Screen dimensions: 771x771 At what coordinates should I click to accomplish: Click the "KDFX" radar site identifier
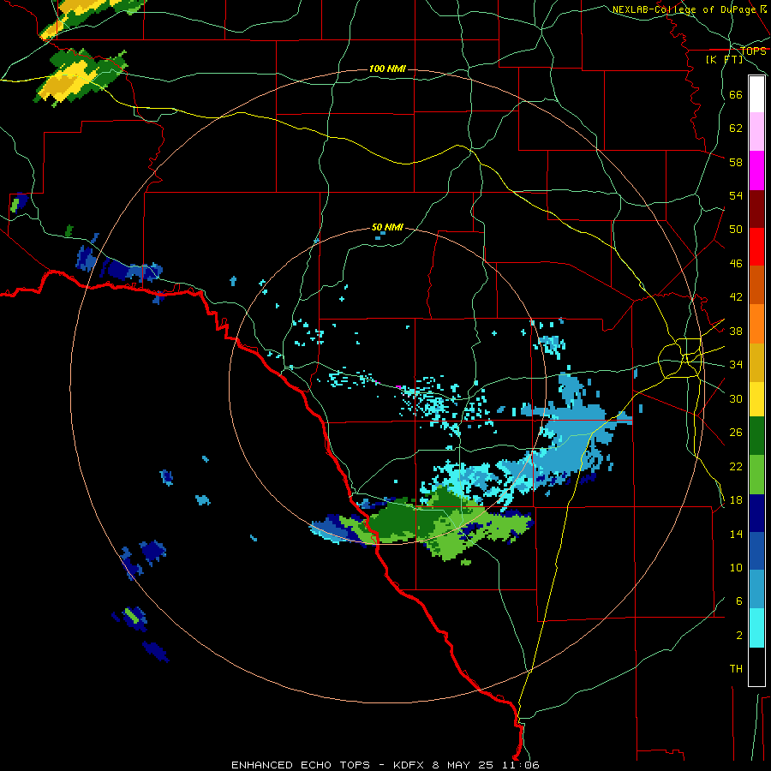tap(410, 765)
